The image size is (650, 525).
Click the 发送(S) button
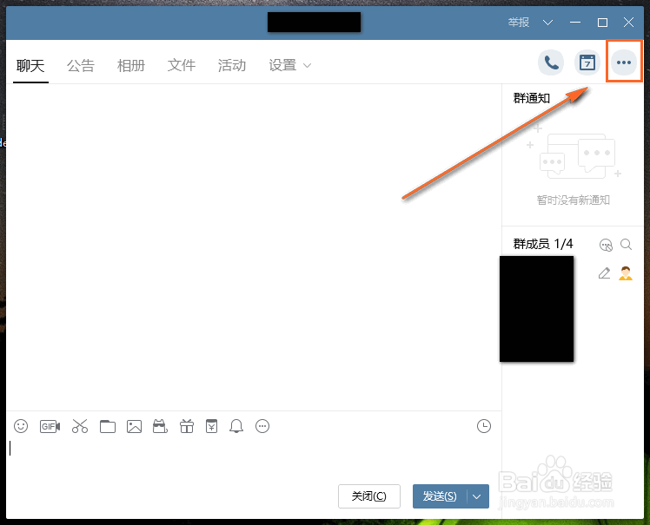440,496
